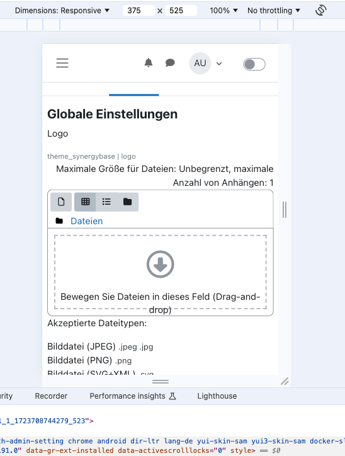Toggle the switch in page header
This screenshot has height=456, width=345.
tap(254, 64)
